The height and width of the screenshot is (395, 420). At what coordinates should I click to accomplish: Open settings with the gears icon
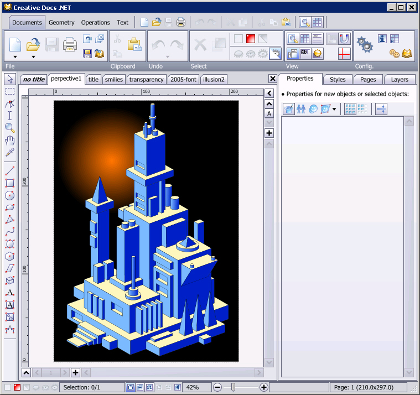coord(365,45)
